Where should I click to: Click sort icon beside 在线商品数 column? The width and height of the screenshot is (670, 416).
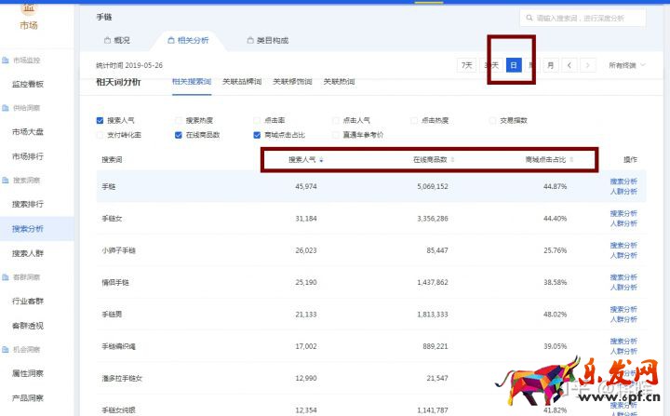[452, 160]
